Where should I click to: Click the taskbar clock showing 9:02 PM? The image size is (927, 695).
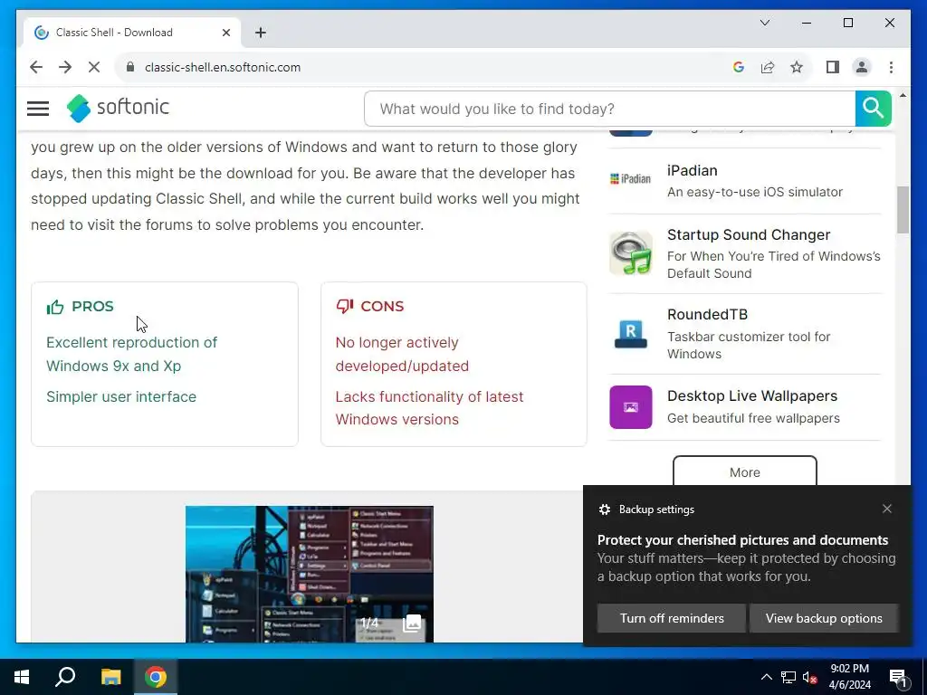point(849,677)
